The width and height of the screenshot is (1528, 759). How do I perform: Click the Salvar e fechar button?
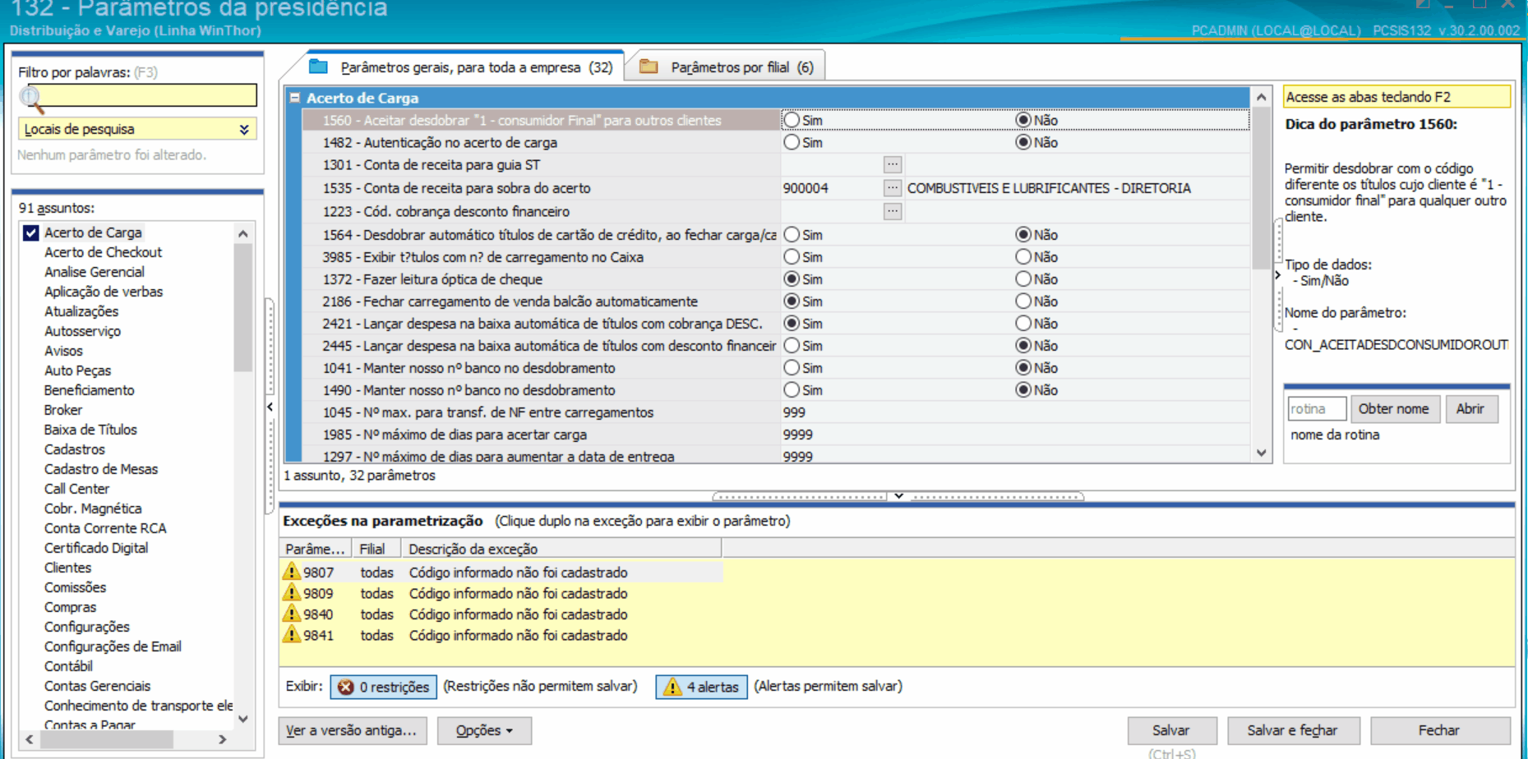[x=1293, y=730]
